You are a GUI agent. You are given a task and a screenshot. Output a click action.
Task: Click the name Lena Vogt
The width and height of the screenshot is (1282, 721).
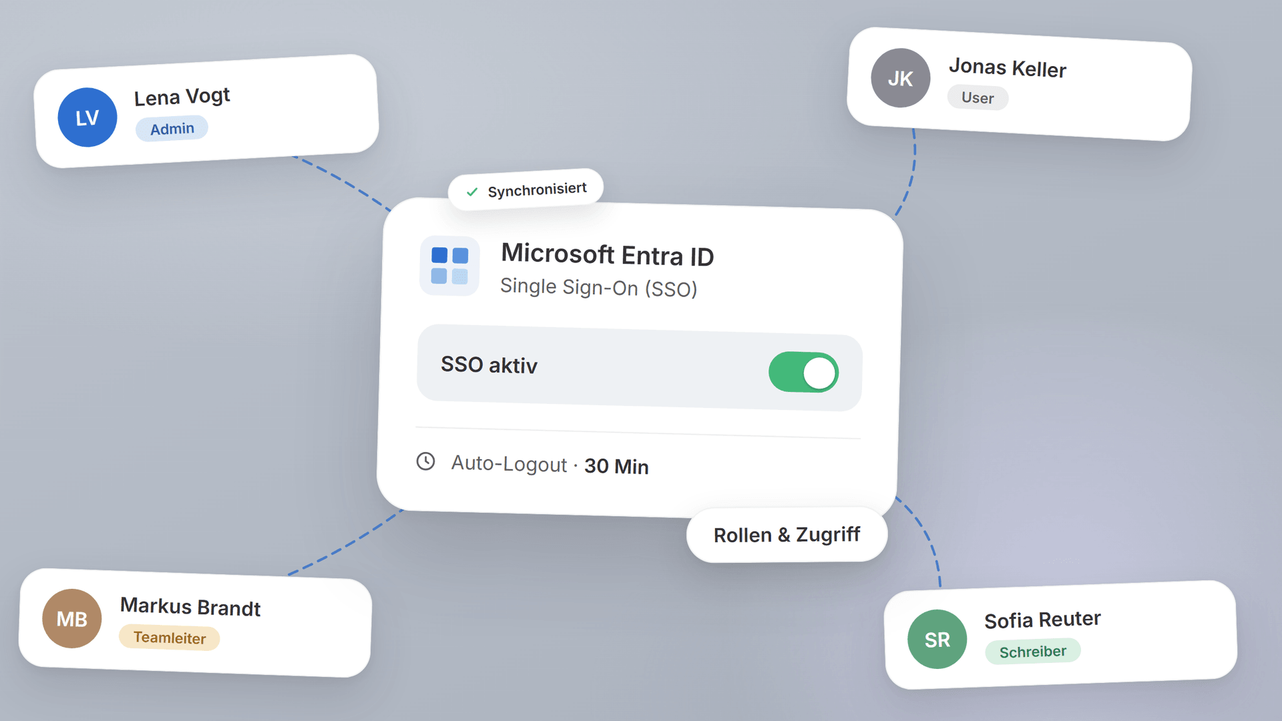[x=182, y=97]
